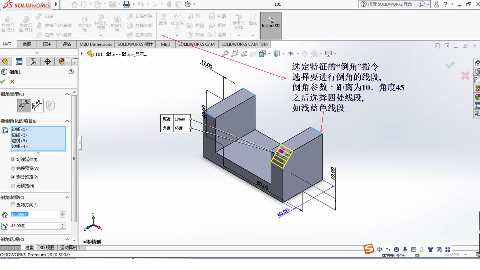Cancel feature using graphics-area red X
The width and height of the screenshot is (480, 270).
pyautogui.click(x=465, y=75)
